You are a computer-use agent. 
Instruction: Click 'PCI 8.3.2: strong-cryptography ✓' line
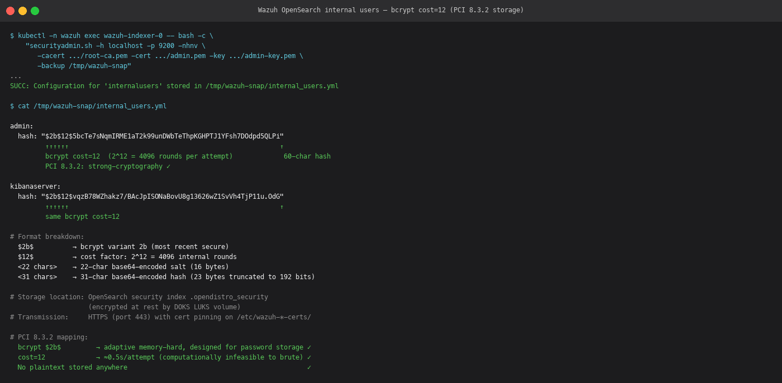coord(108,166)
